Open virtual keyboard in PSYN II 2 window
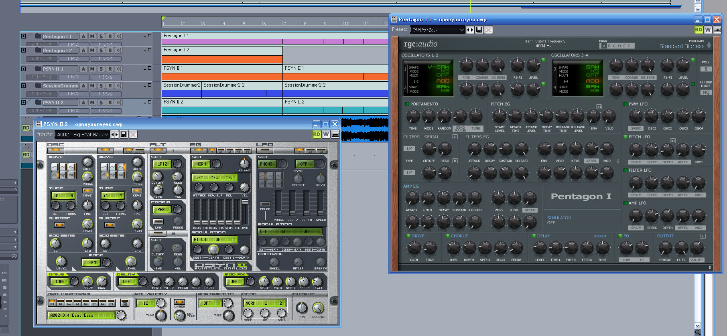The image size is (727, 336). click(335, 134)
